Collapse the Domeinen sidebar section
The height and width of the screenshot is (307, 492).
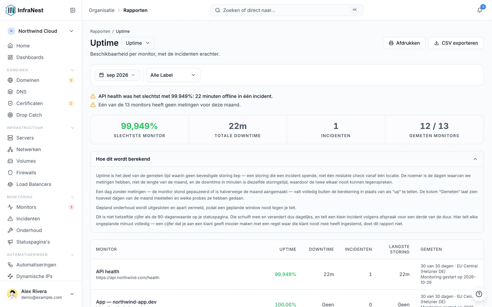[73, 70]
